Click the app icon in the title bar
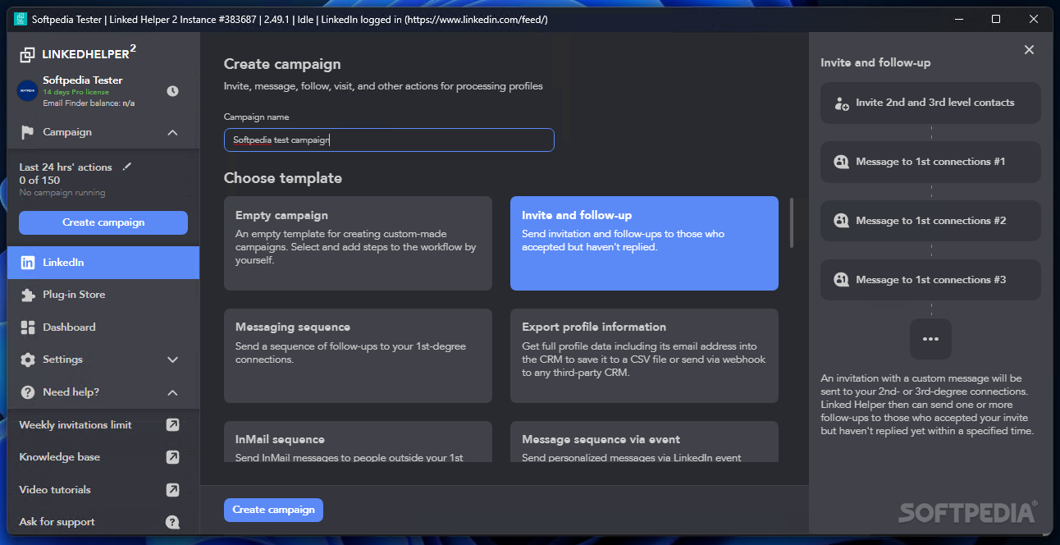 point(21,19)
